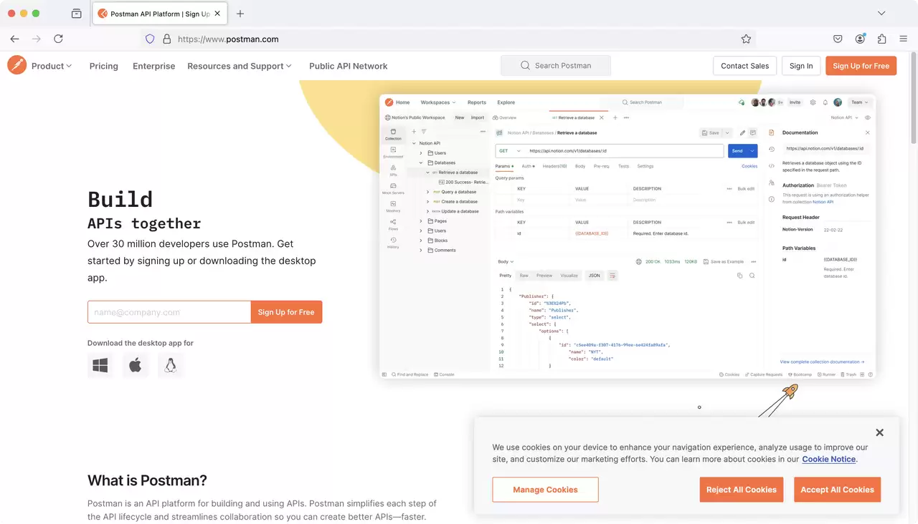Expand the Product menu
Viewport: 918px width, 524px height.
[x=52, y=66]
